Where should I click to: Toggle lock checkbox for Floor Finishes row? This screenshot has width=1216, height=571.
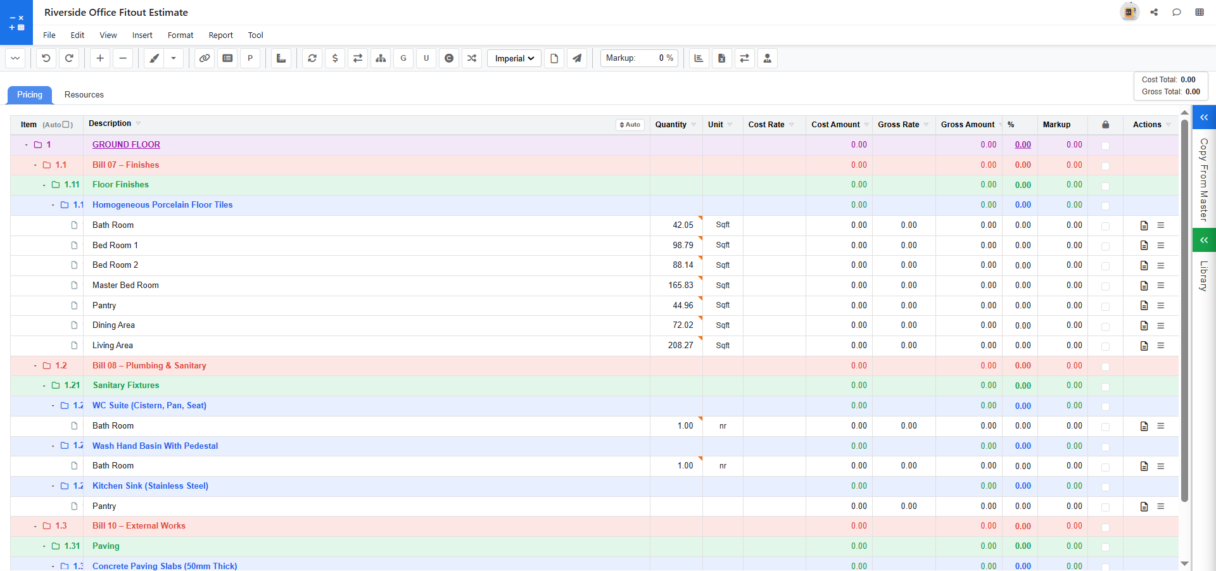1105,185
